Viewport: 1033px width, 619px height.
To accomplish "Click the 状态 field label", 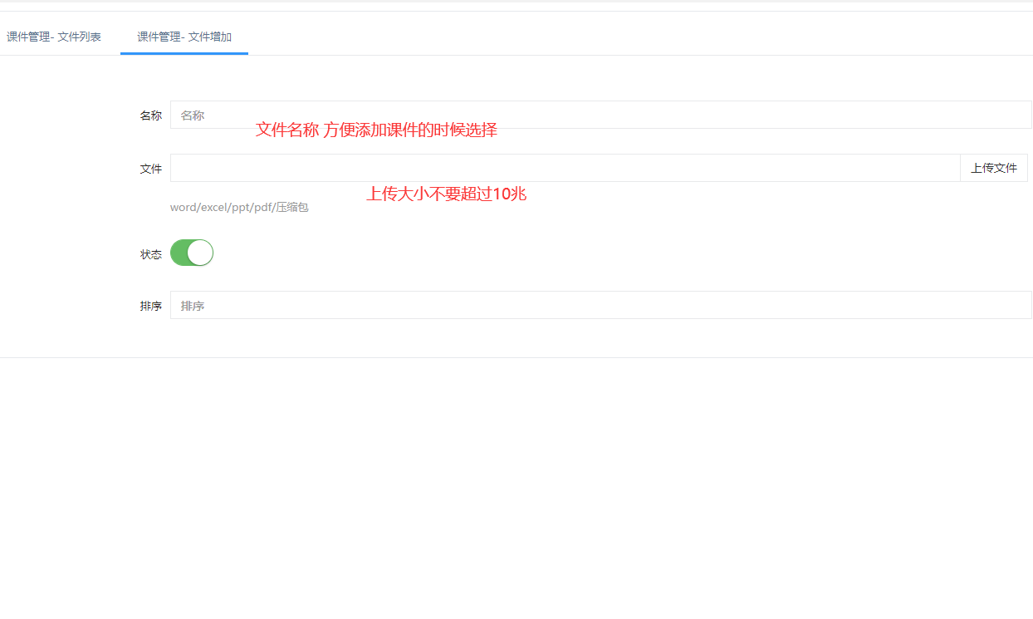I will pyautogui.click(x=151, y=254).
